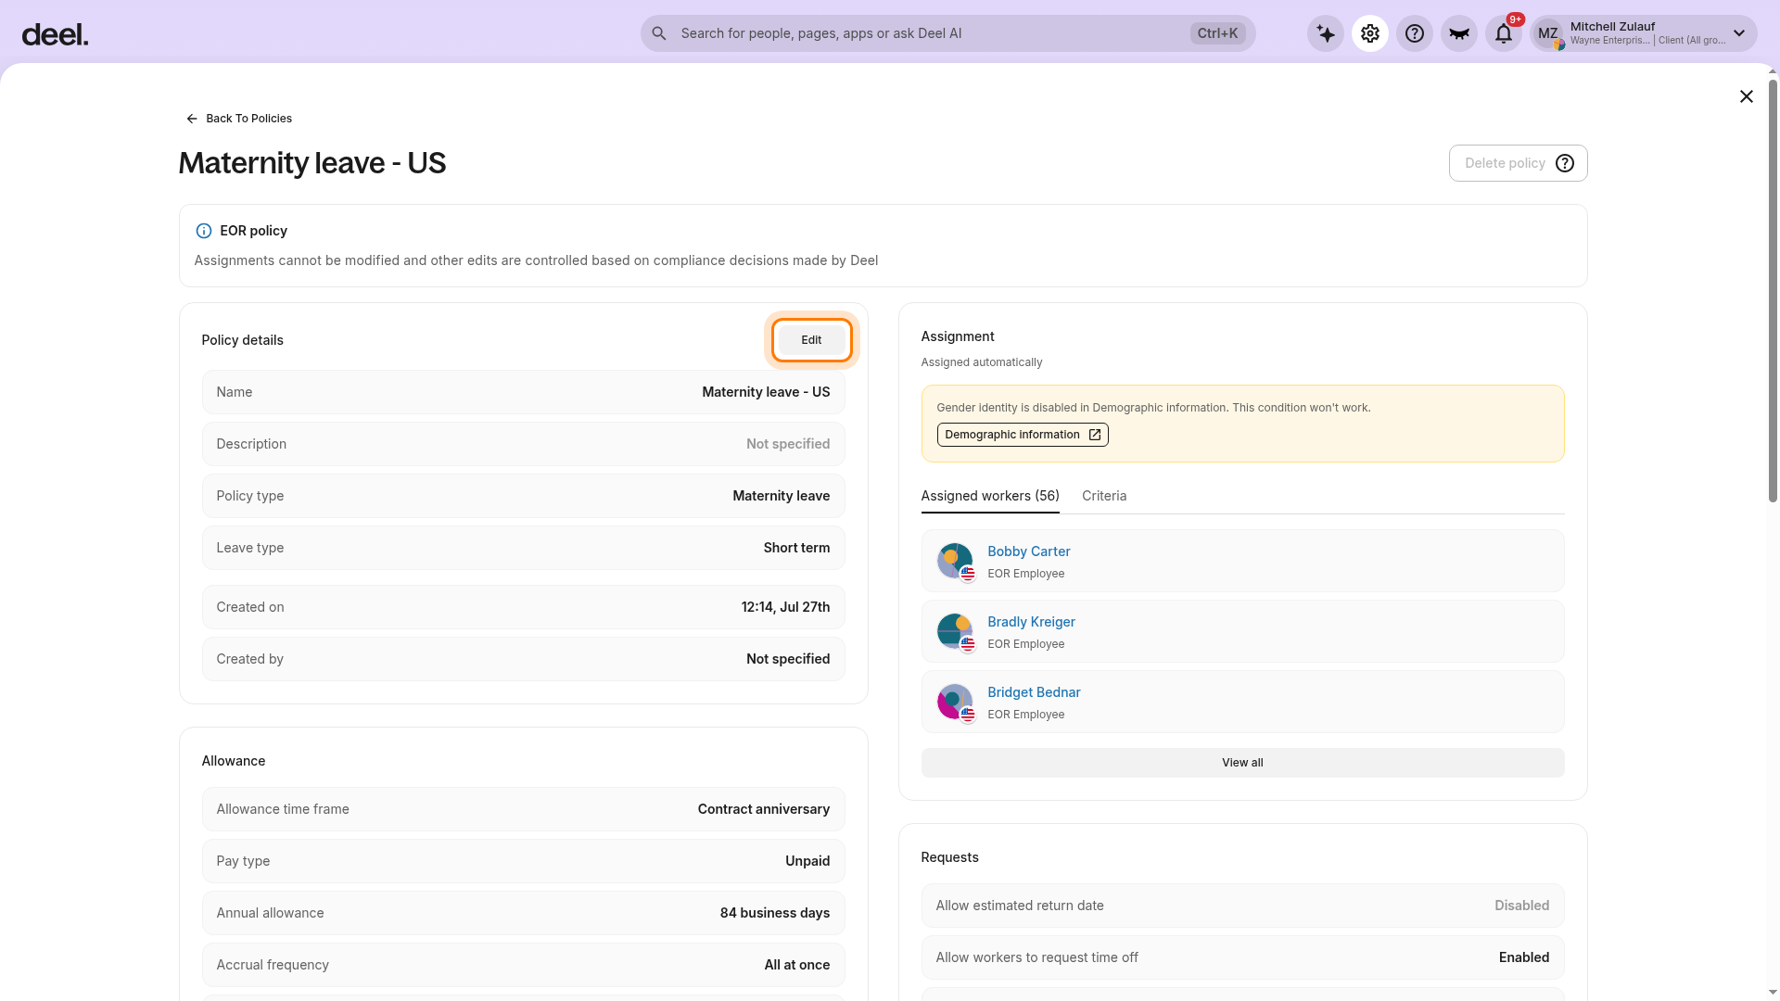Image resolution: width=1780 pixels, height=1001 pixels.
Task: Close the policy panel with X
Action: 1747,96
